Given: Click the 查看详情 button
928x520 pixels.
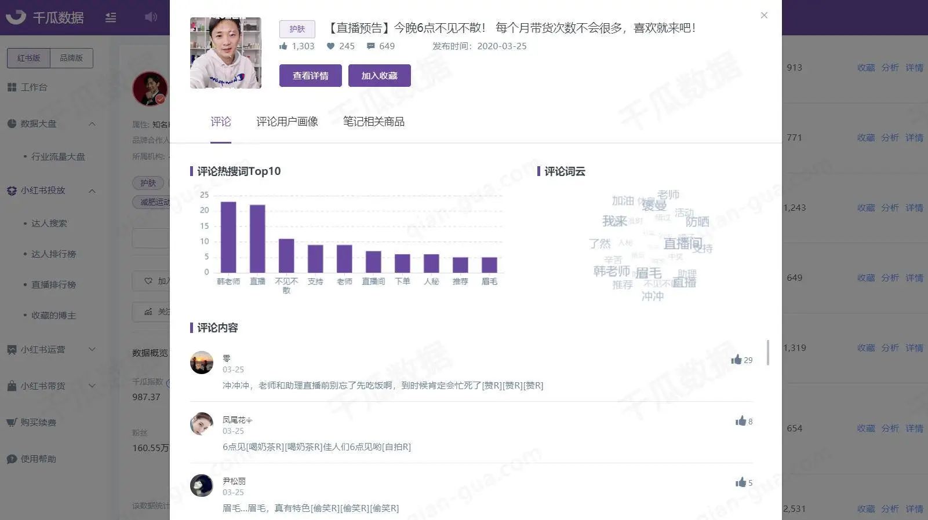Looking at the screenshot, I should [x=310, y=76].
